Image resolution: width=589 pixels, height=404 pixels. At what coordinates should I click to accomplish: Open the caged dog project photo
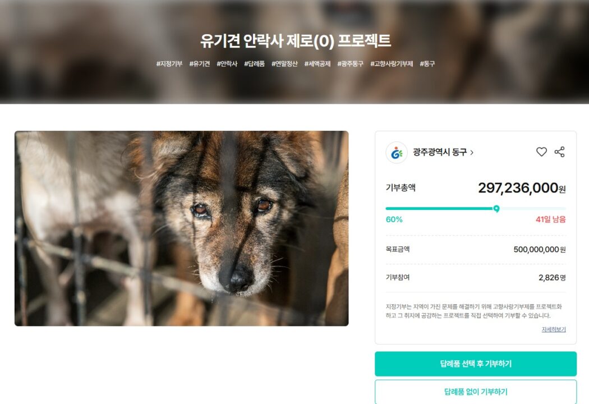(x=181, y=228)
